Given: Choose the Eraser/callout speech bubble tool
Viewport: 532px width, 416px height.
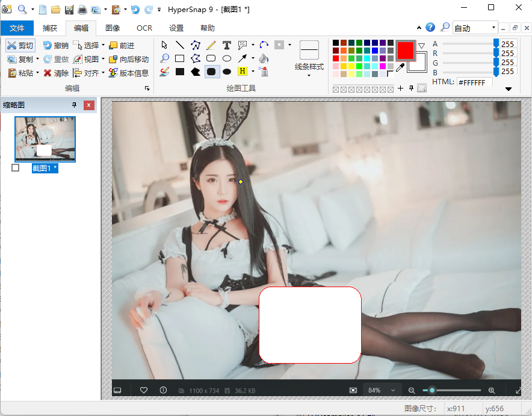Looking at the screenshot, I should [x=243, y=45].
